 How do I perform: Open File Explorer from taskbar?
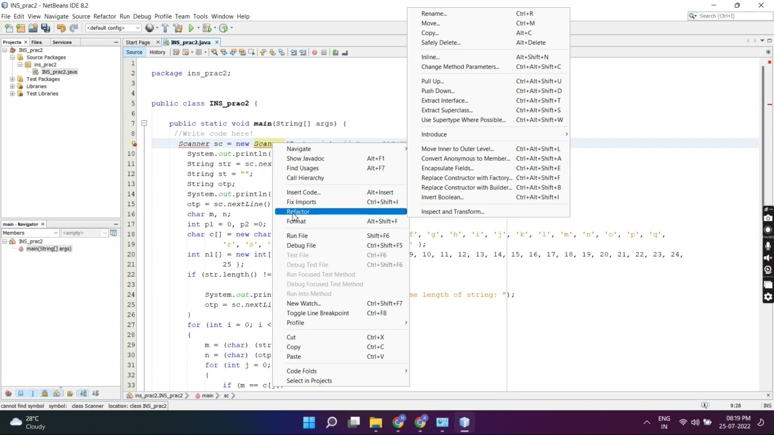(x=376, y=422)
